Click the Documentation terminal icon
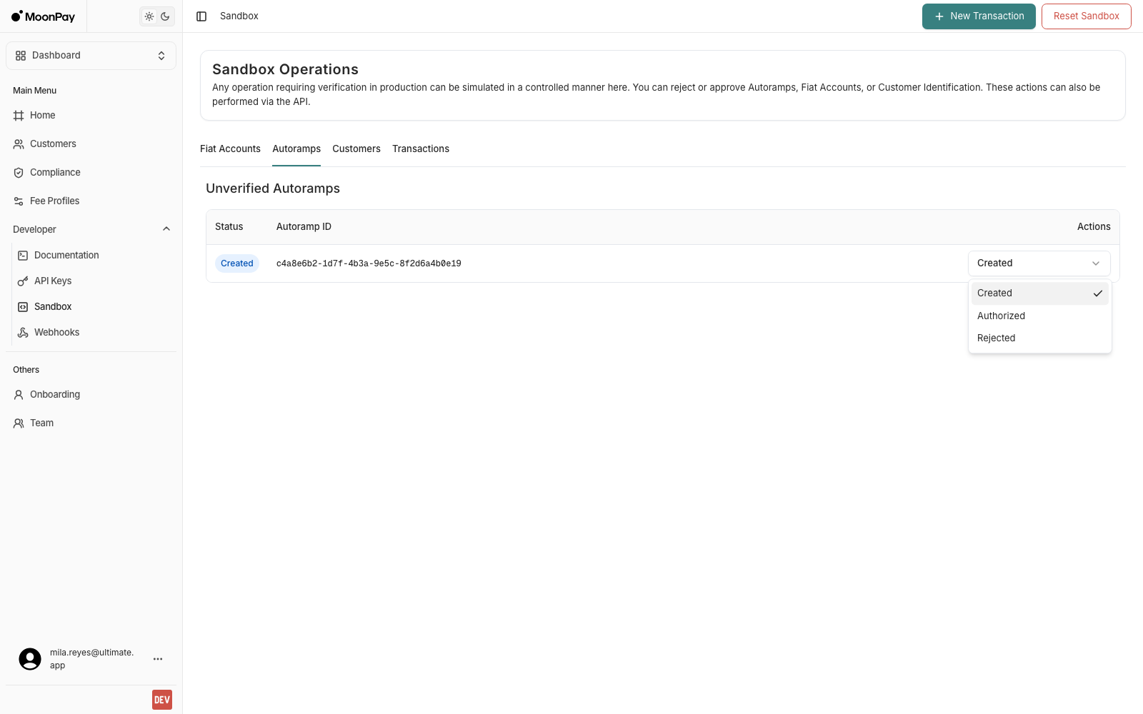 tap(23, 256)
